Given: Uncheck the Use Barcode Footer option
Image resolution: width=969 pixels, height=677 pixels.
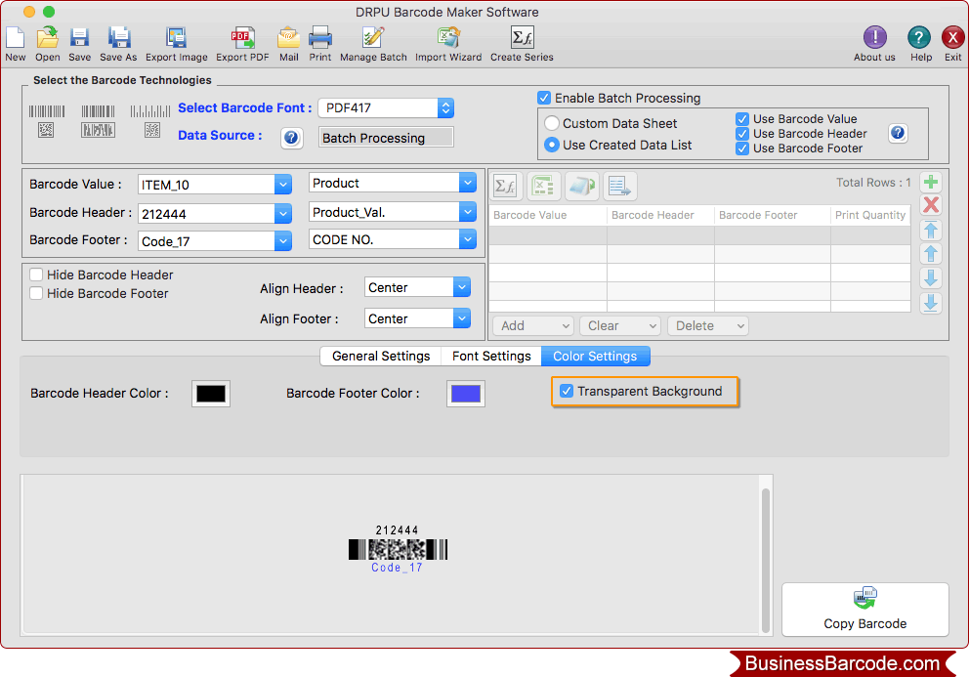Looking at the screenshot, I should pyautogui.click(x=743, y=148).
